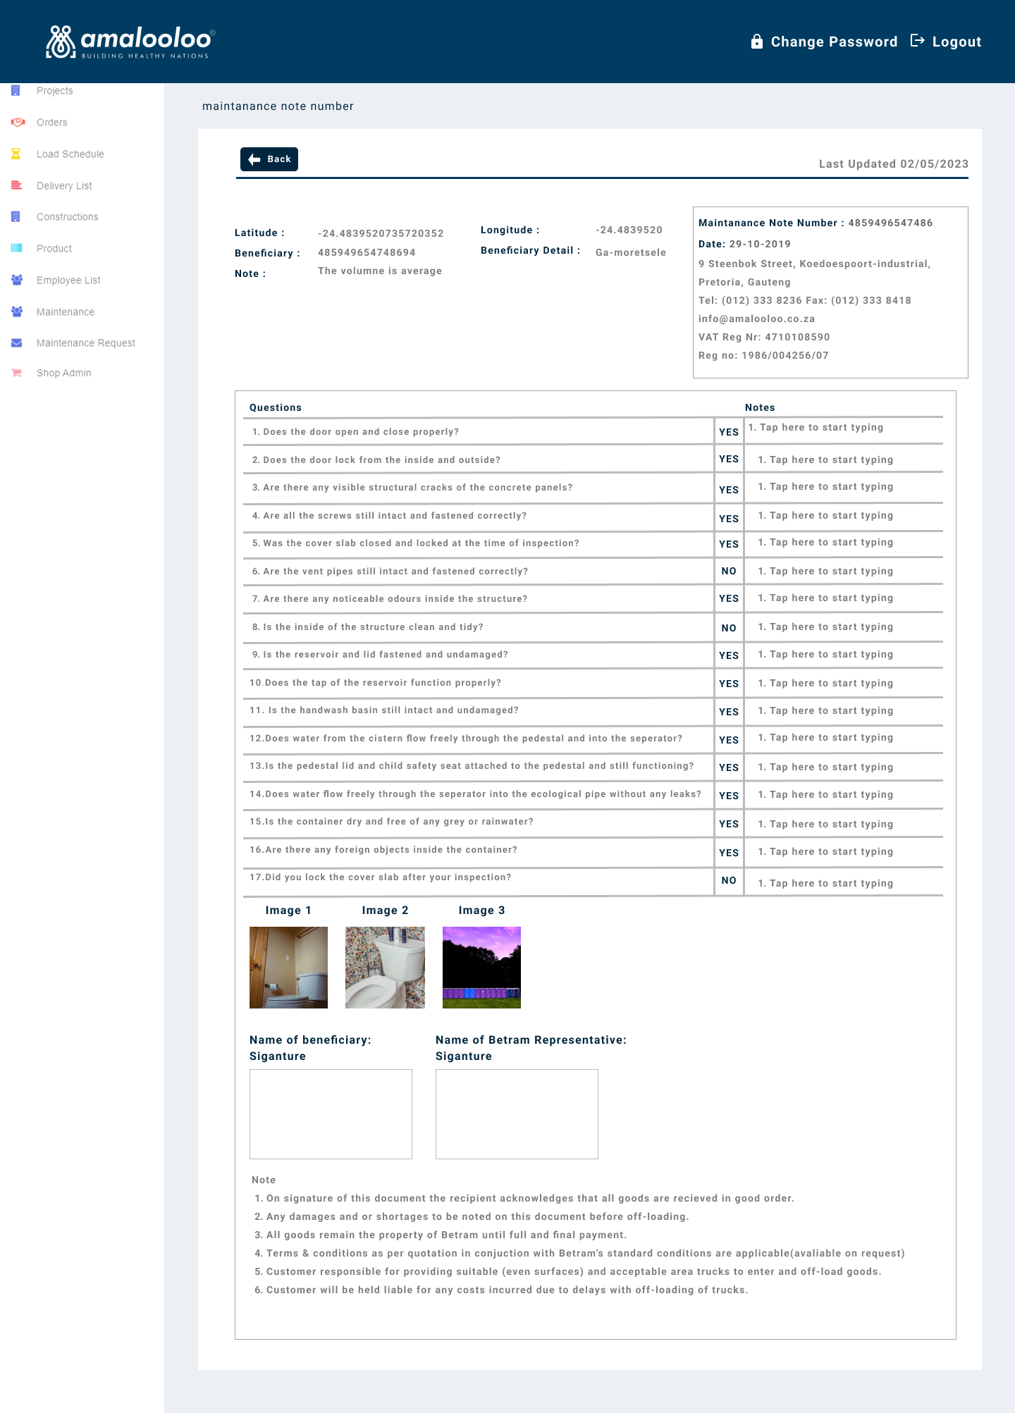Click the YES answer for question 1
This screenshot has height=1413, width=1015.
[729, 432]
